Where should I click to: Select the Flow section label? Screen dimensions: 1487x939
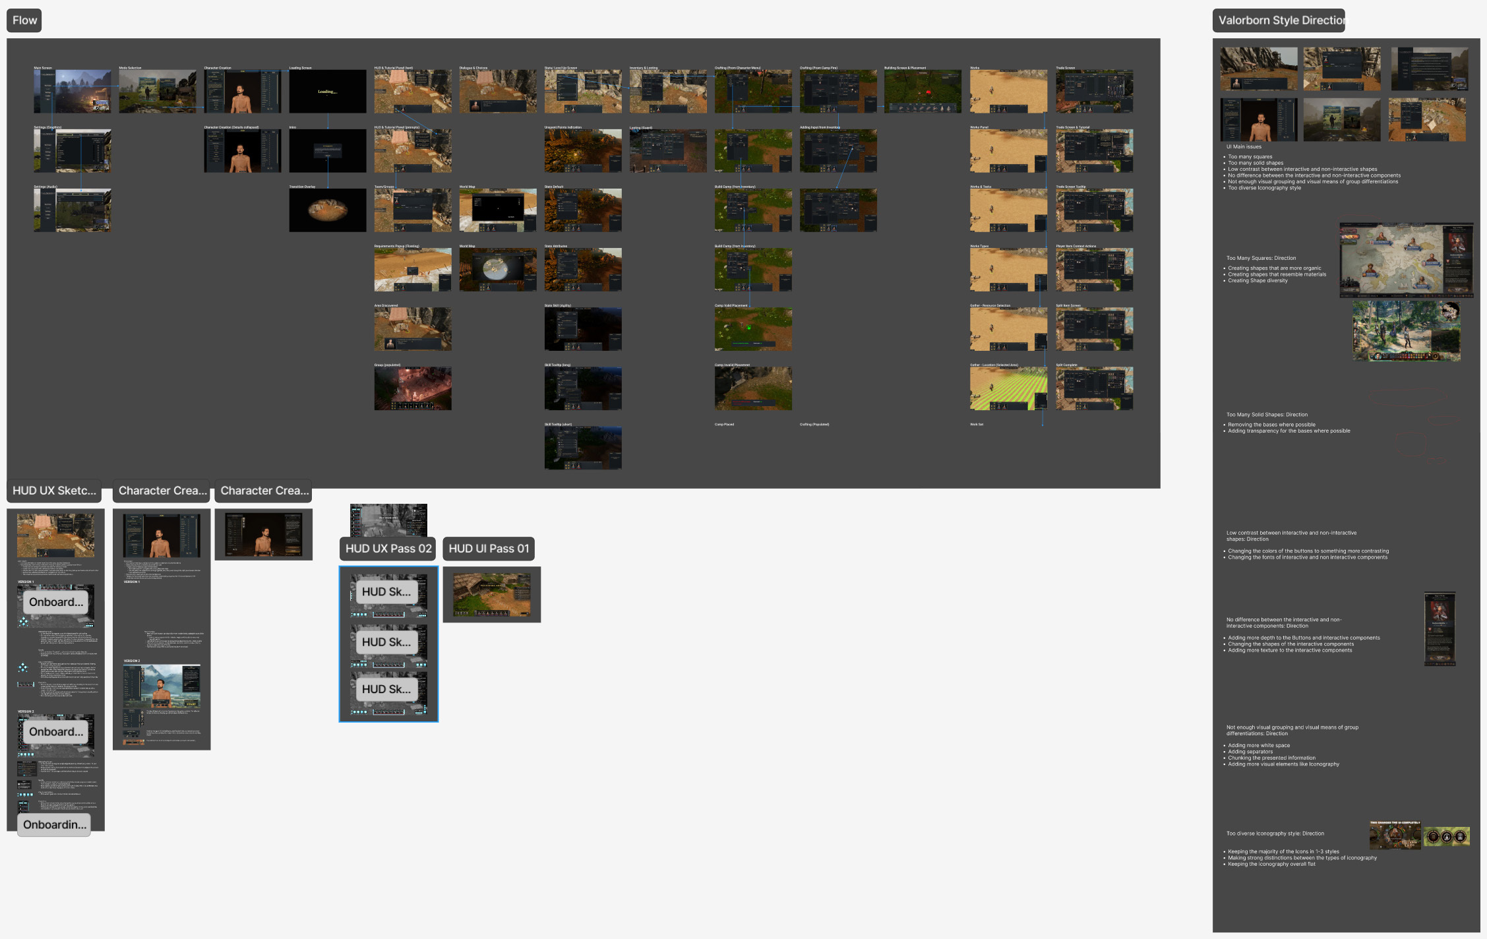coord(24,20)
